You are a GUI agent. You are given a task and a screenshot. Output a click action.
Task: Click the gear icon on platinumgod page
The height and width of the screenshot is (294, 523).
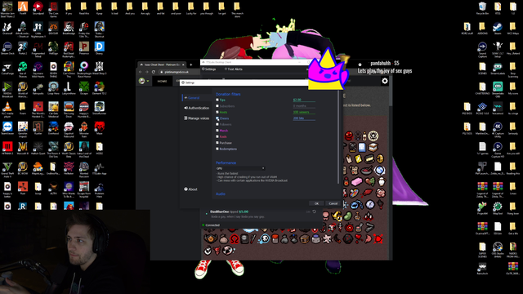tap(385, 81)
